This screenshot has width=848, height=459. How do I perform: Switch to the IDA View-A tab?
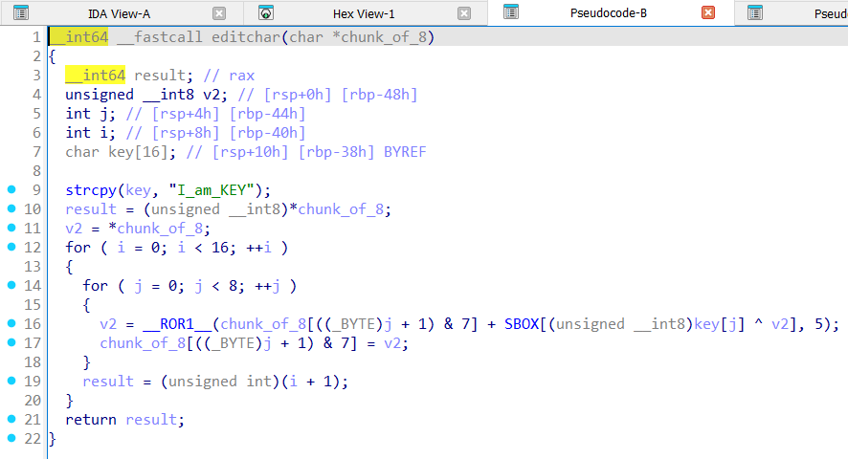(x=119, y=13)
